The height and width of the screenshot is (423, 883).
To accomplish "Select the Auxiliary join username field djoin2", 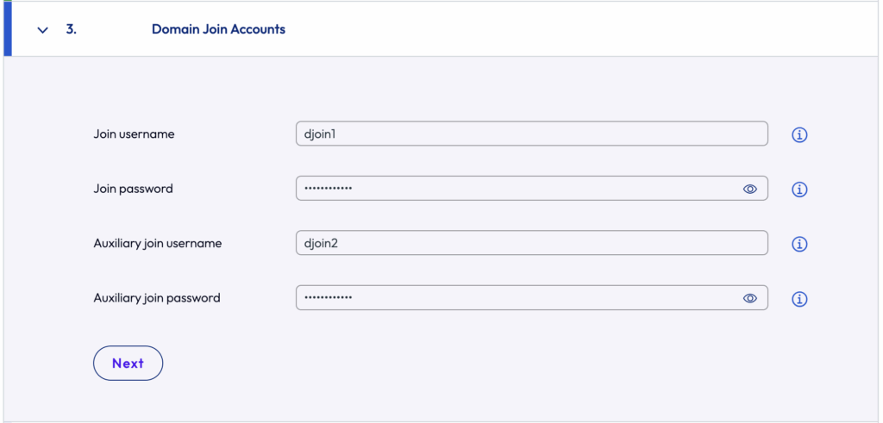I will [x=517, y=243].
